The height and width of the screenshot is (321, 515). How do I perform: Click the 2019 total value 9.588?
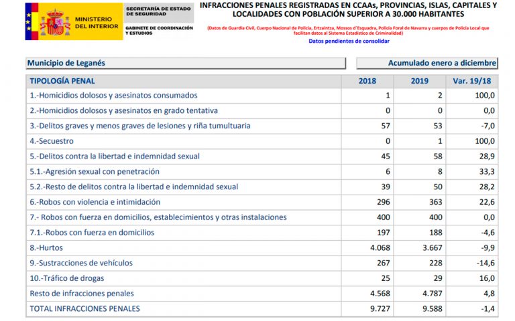pos(433,309)
